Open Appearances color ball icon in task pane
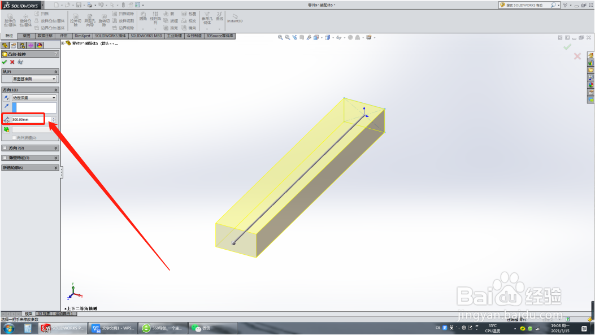The image size is (595, 335). (591, 85)
